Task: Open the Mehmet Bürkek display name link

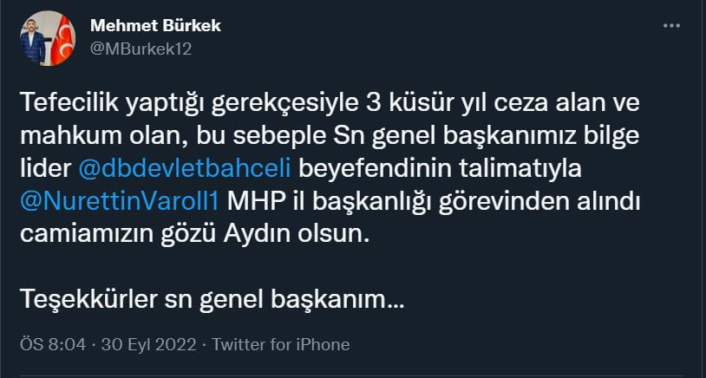Action: [x=155, y=26]
